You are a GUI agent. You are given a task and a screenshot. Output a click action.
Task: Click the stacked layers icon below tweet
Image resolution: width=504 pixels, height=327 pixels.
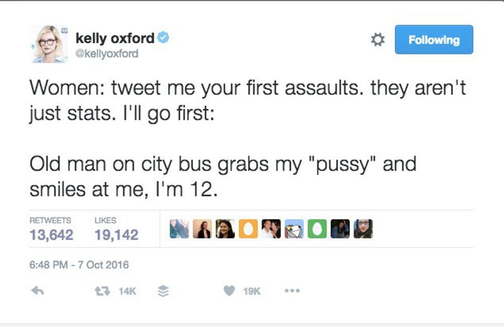click(x=163, y=291)
